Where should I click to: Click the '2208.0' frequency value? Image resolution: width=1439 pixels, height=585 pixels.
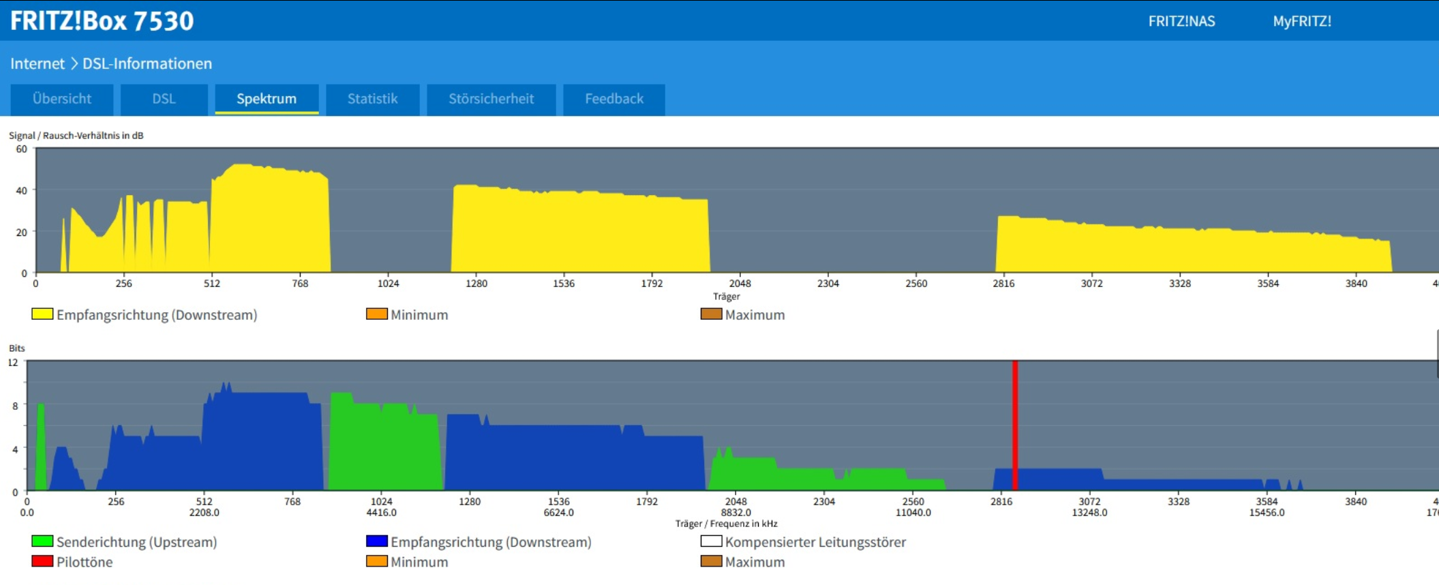205,513
